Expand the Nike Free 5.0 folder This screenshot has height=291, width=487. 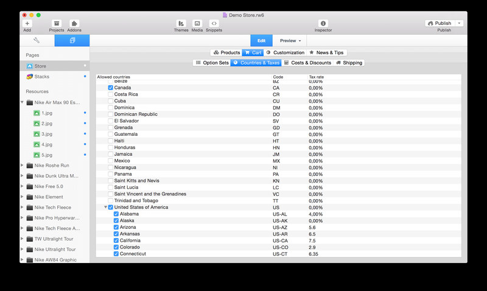click(x=22, y=186)
